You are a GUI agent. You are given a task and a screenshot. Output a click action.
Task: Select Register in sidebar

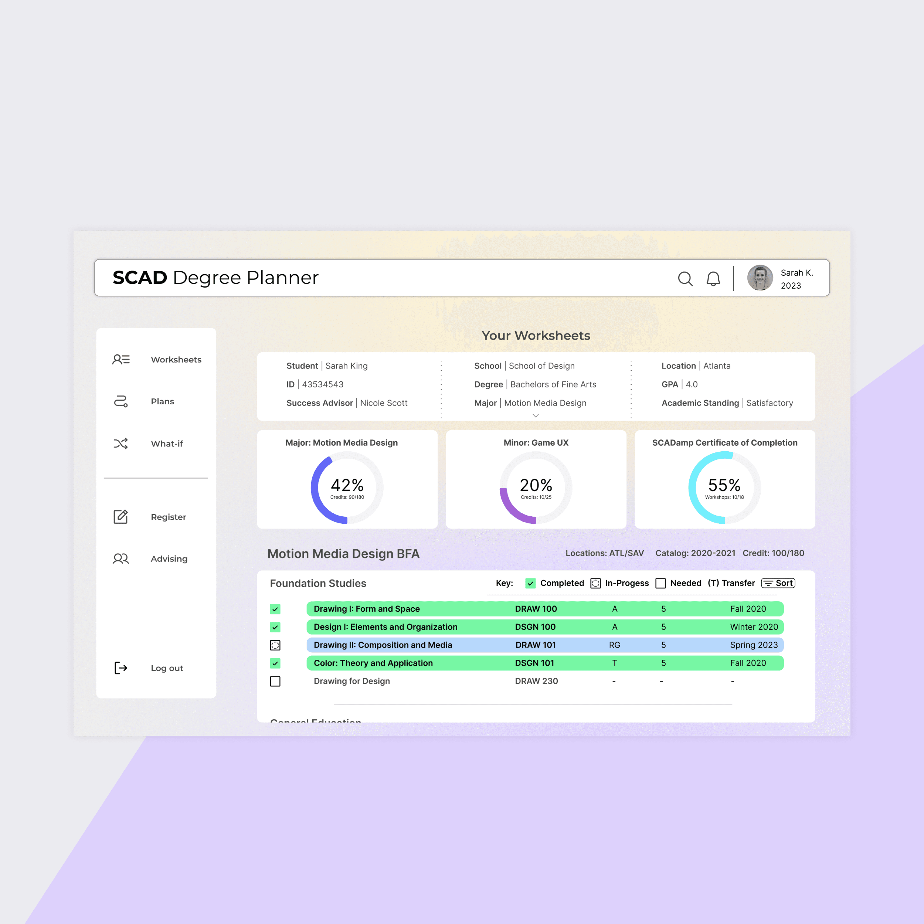coord(168,517)
